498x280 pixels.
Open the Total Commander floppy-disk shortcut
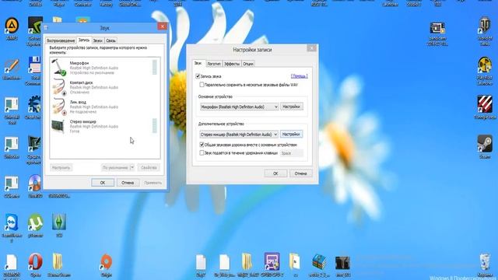[34, 65]
